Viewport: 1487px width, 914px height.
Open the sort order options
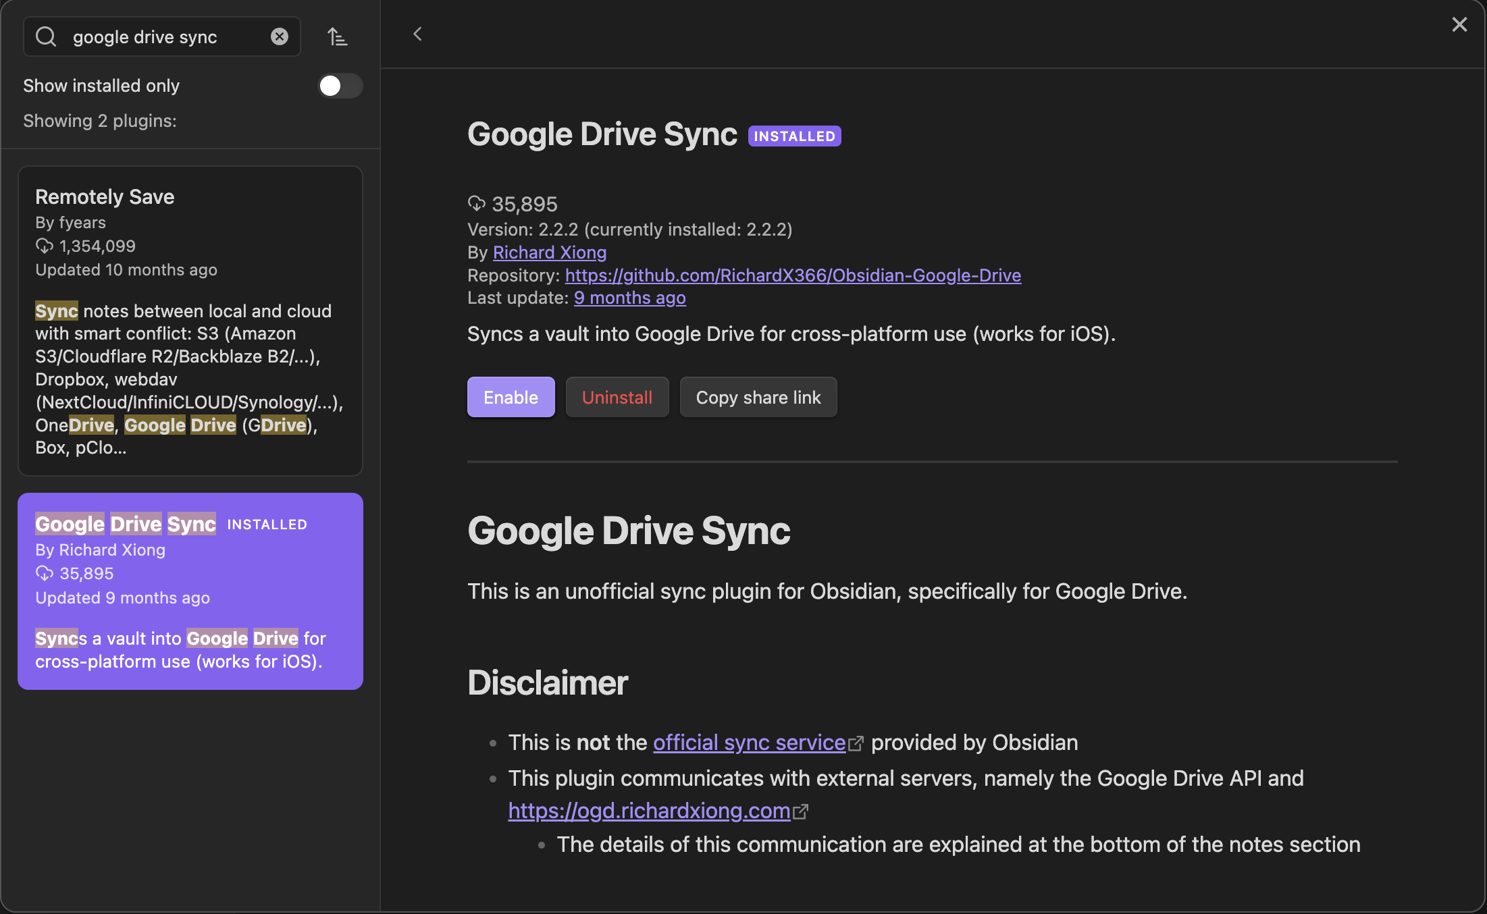click(337, 36)
